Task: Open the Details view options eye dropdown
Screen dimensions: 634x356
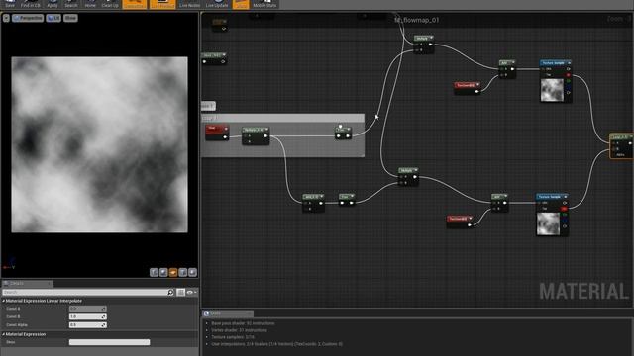Action: 191,292
